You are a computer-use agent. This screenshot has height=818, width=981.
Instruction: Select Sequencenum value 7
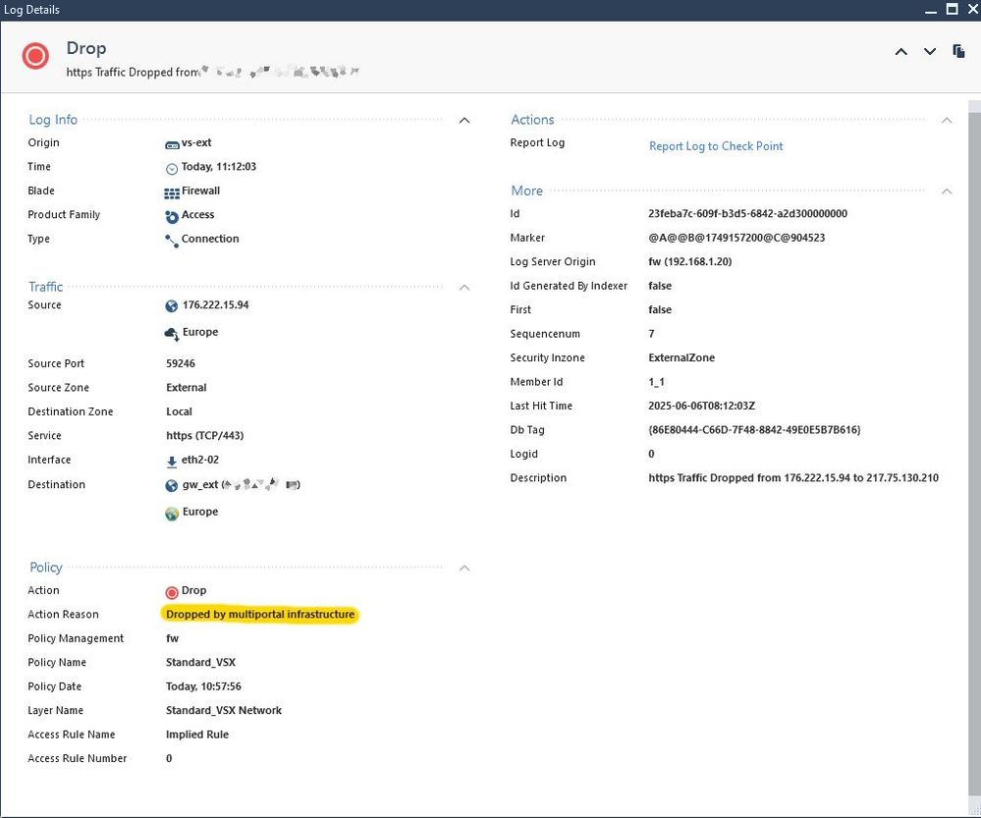pyautogui.click(x=651, y=334)
